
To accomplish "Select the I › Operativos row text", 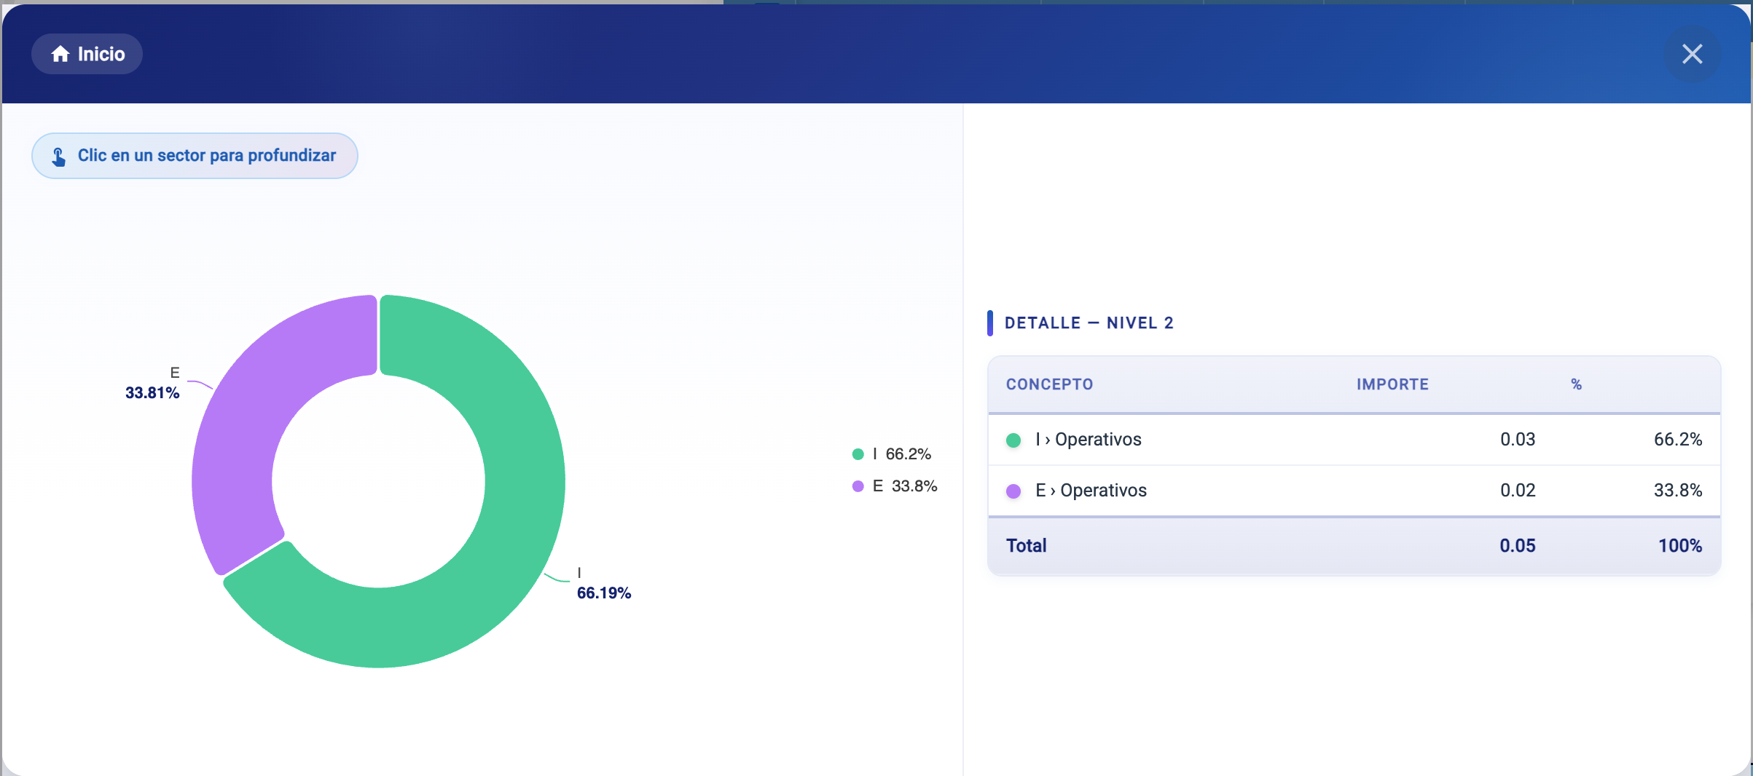I will click(1089, 440).
